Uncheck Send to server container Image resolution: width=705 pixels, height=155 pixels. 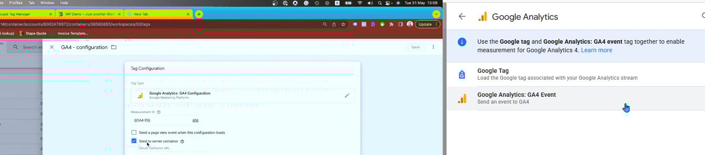[x=134, y=141]
